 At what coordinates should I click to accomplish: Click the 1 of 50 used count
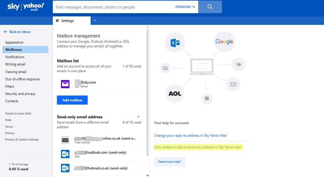point(132,66)
